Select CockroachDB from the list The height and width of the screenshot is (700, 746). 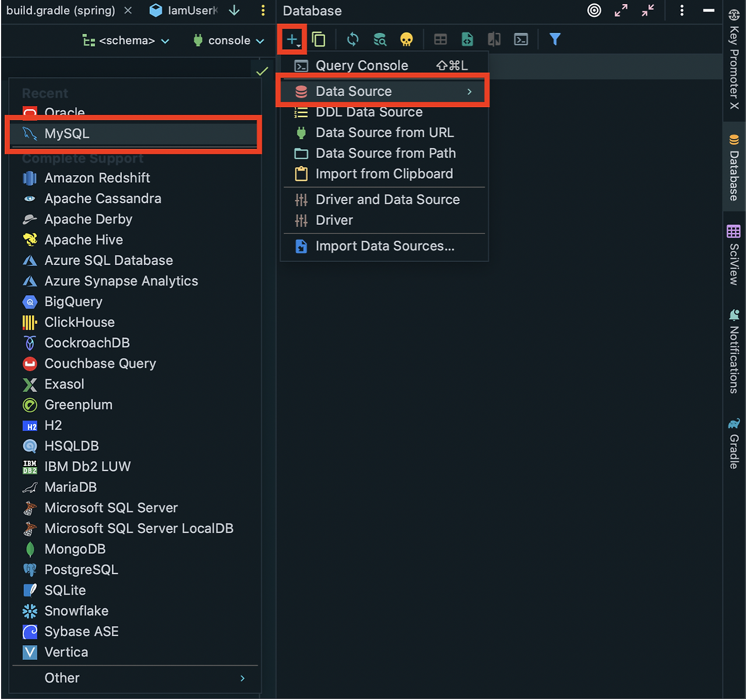[135, 343]
